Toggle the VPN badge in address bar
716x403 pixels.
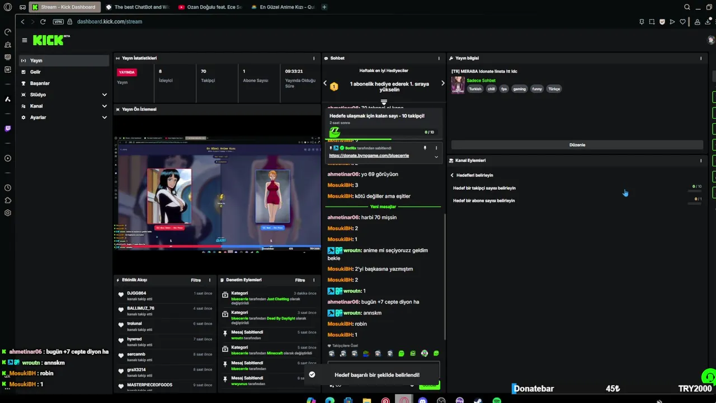pyautogui.click(x=58, y=22)
